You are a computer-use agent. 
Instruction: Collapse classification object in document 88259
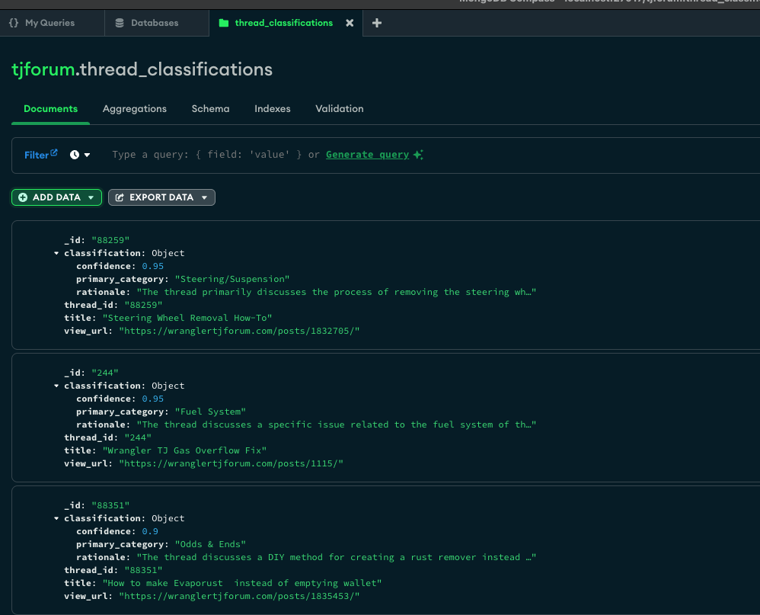pos(57,253)
